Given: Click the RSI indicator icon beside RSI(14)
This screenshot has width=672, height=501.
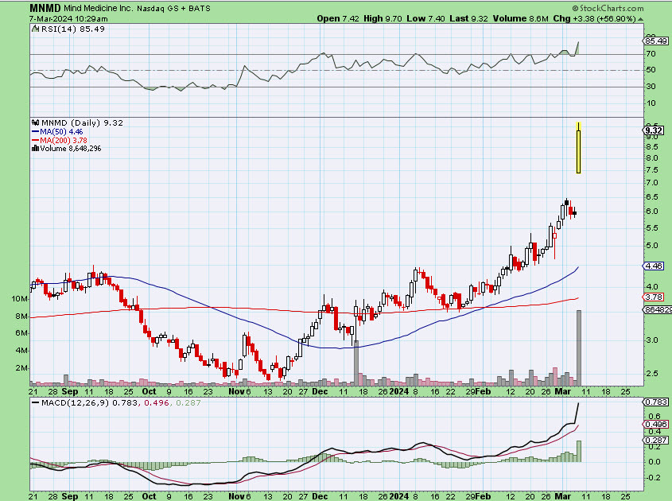Looking at the screenshot, I should 36,29.
